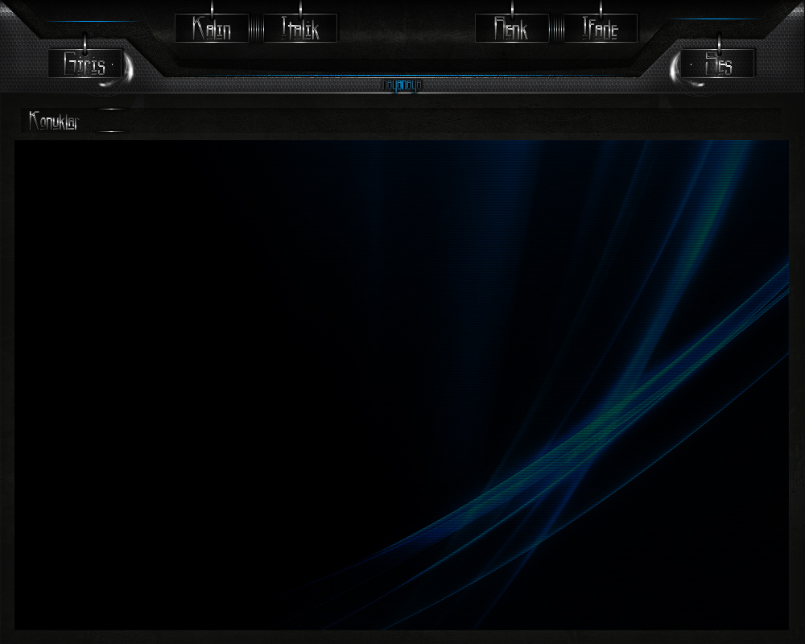
Task: Click the hanging pin above İfade
Action: point(601,8)
